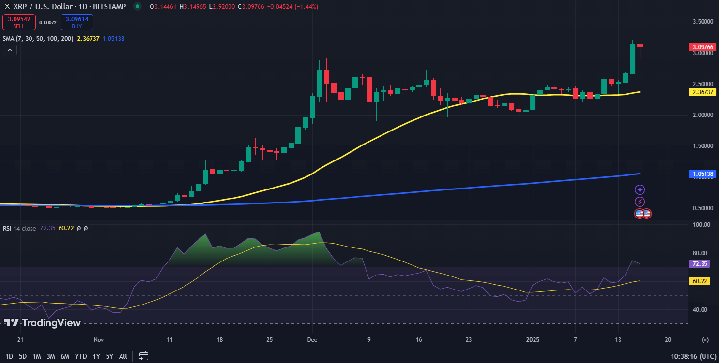
Task: Click the RSI value 72.35 in the legend
Action: coord(46,228)
